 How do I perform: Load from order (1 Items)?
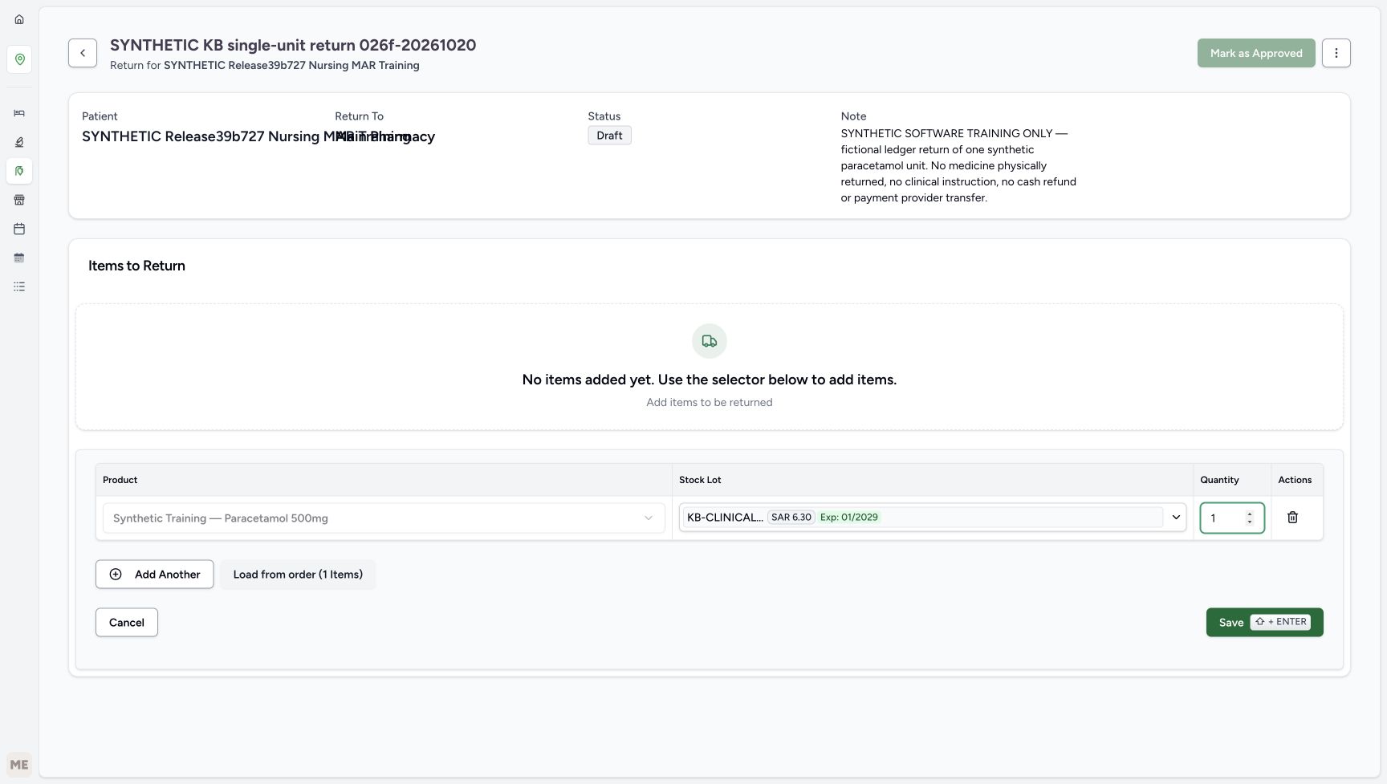298,575
